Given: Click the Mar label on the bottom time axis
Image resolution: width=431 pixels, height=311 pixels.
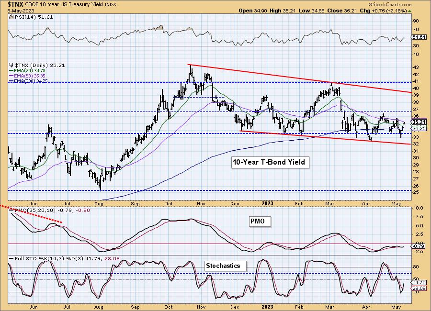Looking at the screenshot, I should click(329, 307).
